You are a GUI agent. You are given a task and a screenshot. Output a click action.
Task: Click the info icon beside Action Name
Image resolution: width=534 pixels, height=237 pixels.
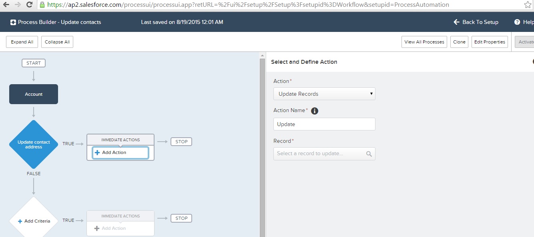click(x=315, y=111)
